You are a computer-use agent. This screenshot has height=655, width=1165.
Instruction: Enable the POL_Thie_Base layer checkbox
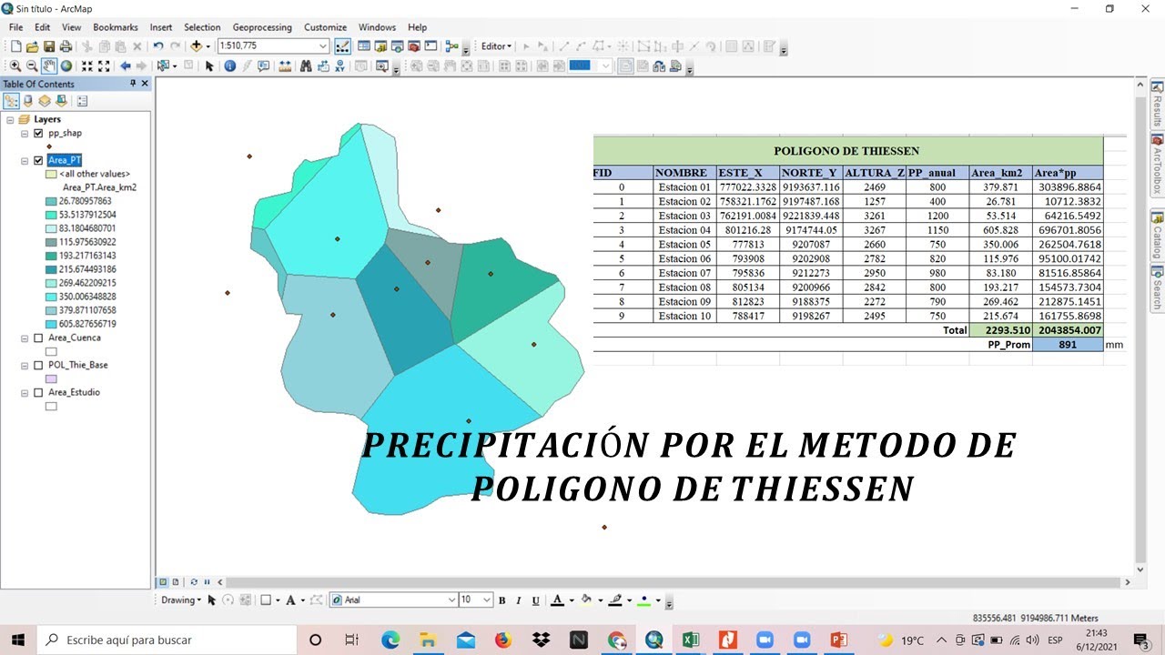(x=38, y=365)
